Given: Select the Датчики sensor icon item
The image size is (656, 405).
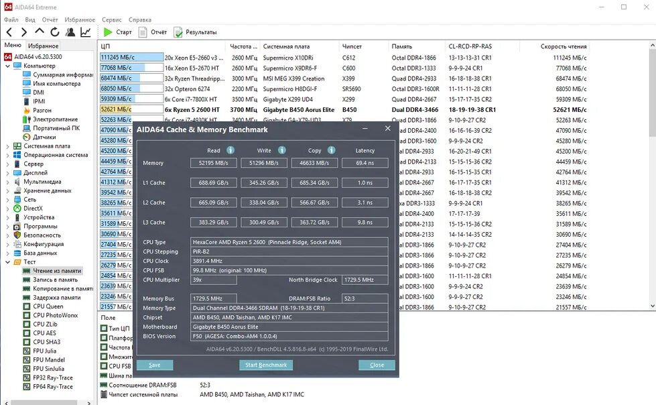Looking at the screenshot, I should pos(27,137).
